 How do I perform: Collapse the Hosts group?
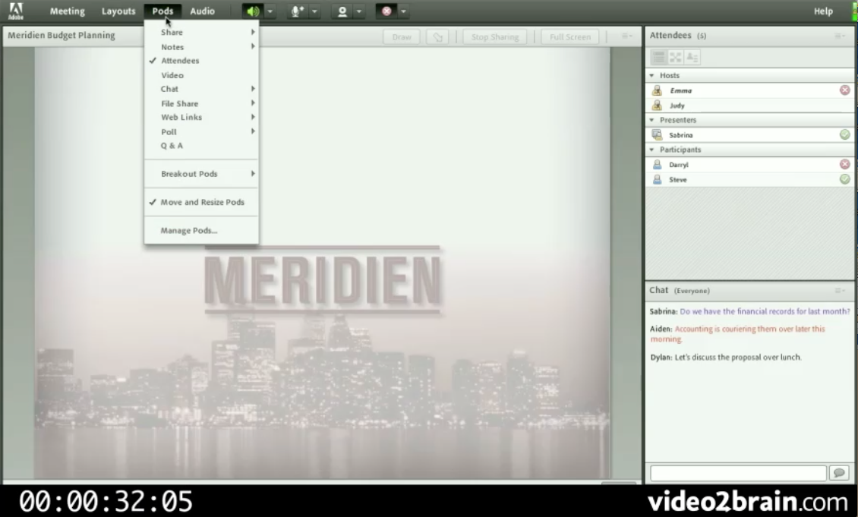point(651,75)
